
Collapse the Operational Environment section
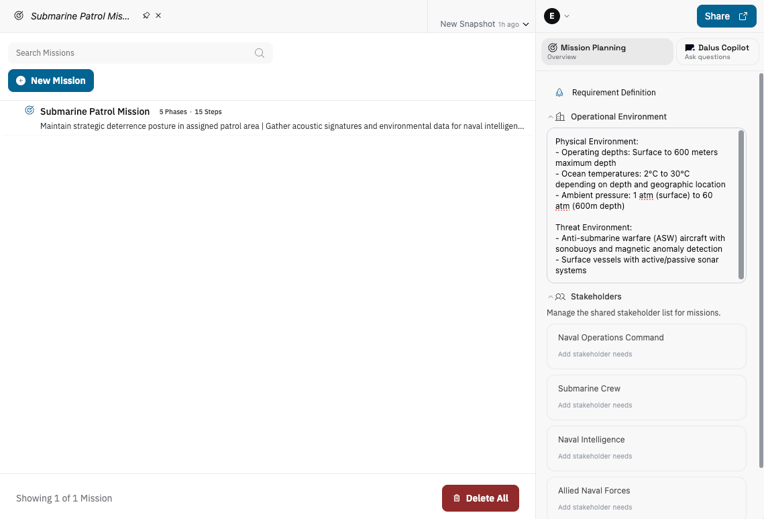point(550,117)
